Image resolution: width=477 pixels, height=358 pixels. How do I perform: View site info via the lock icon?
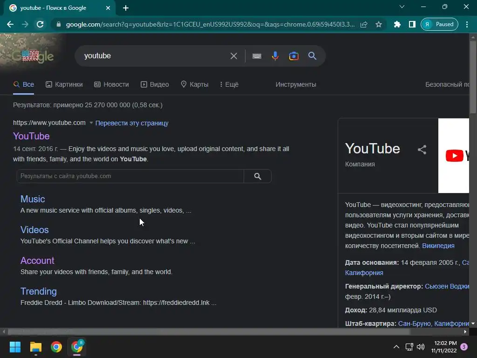[59, 24]
